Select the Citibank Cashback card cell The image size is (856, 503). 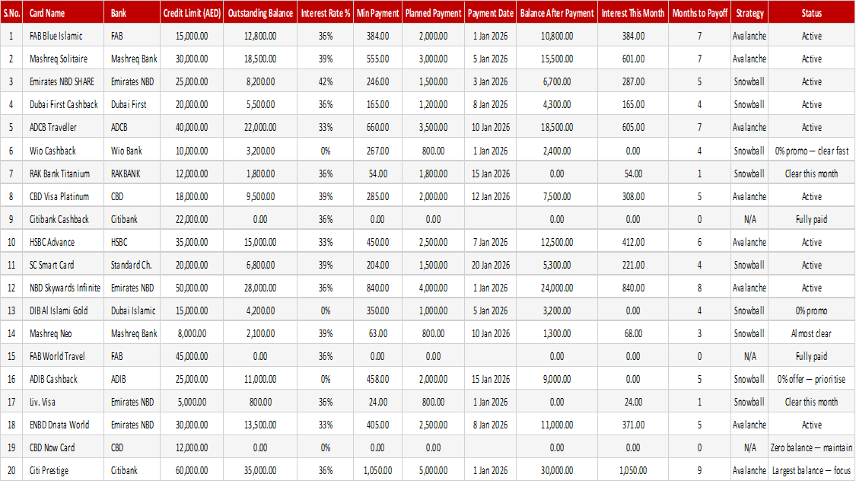(x=63, y=220)
